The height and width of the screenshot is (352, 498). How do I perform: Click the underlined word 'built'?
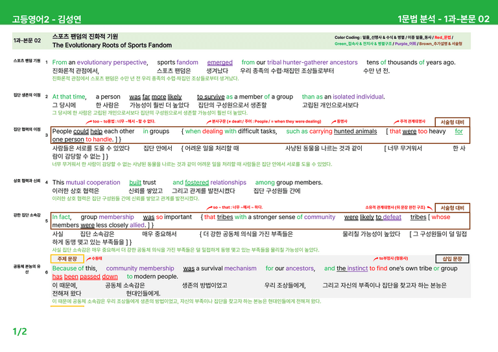coord(135,183)
